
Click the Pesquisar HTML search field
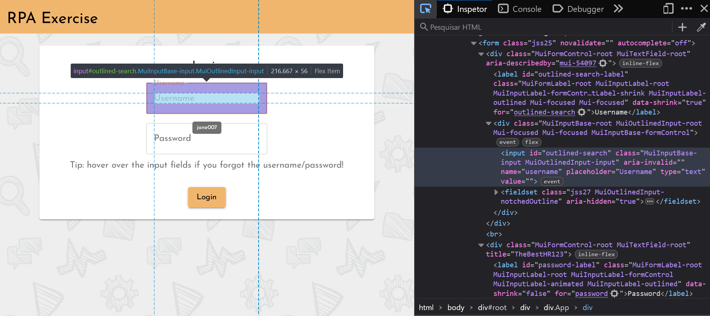(543, 27)
